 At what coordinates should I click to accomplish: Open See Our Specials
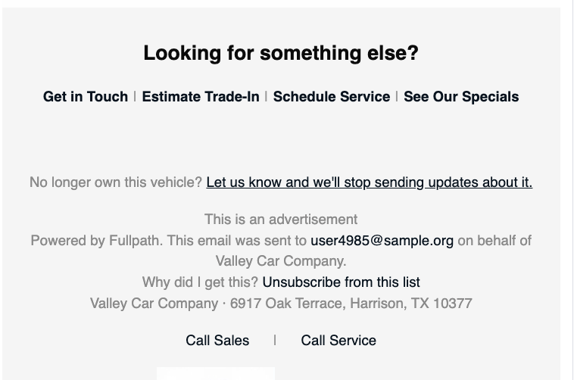(461, 97)
